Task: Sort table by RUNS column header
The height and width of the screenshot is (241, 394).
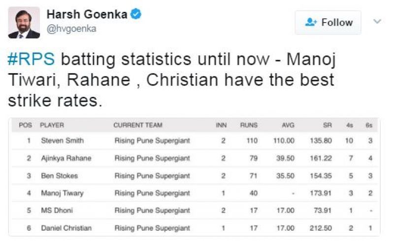Action: [x=249, y=125]
